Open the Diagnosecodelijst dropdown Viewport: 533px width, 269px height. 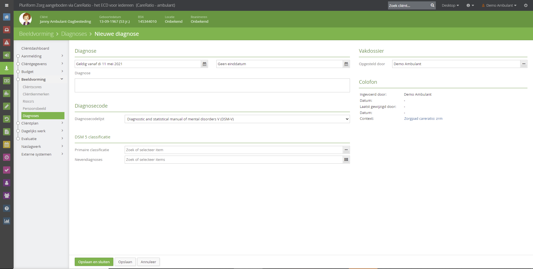(x=237, y=119)
